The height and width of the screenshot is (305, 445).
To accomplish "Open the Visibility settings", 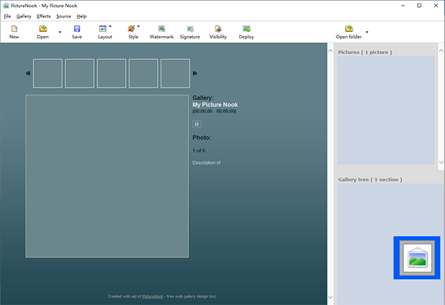I will pos(218,29).
